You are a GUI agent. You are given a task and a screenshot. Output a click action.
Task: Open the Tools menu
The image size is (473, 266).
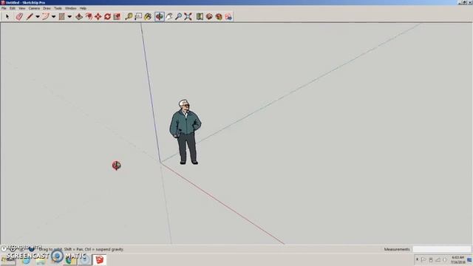click(58, 8)
